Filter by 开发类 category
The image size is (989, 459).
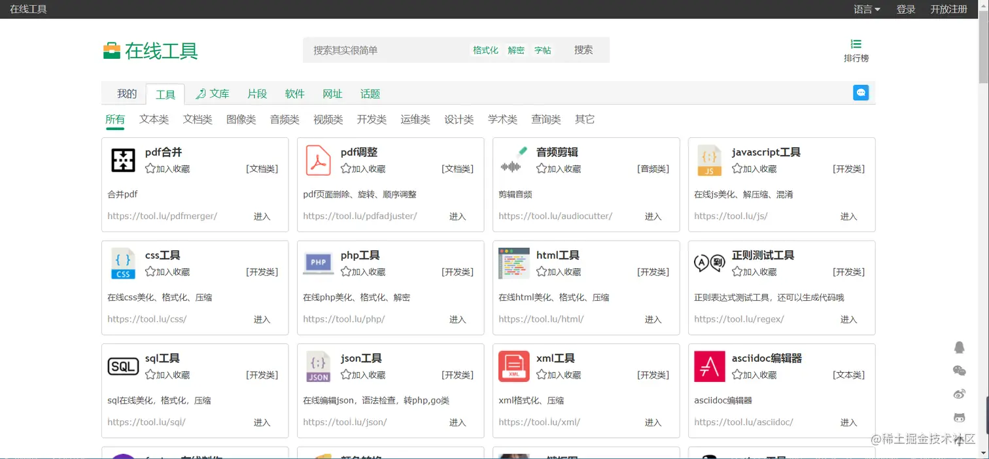click(372, 120)
